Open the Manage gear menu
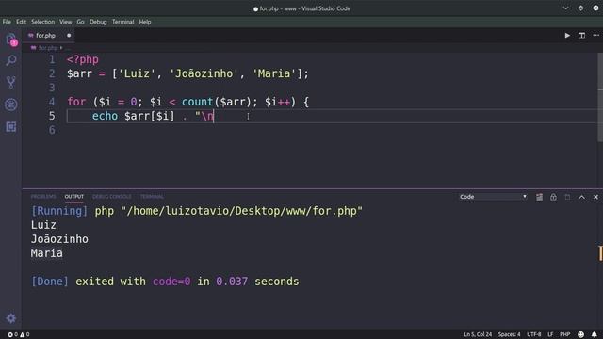The image size is (603, 339). [10, 318]
